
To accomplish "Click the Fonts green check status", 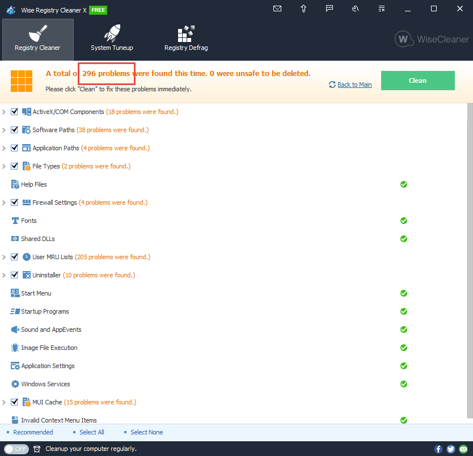I will 404,221.
